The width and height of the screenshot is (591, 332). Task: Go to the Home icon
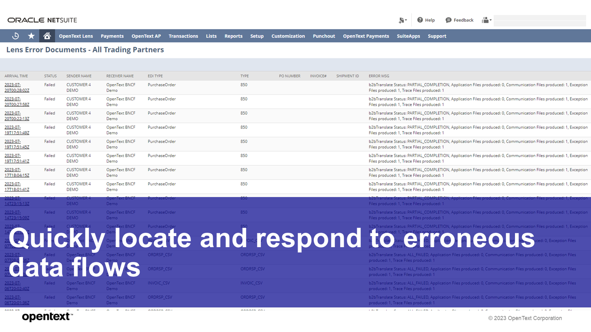tap(47, 36)
